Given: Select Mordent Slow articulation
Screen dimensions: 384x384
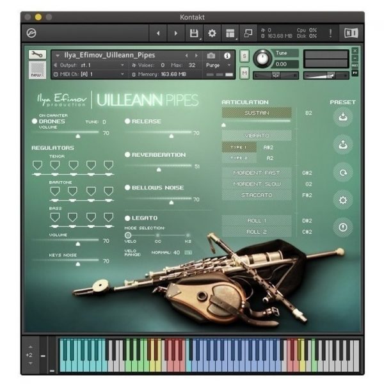Looking at the screenshot, I should point(257,184).
